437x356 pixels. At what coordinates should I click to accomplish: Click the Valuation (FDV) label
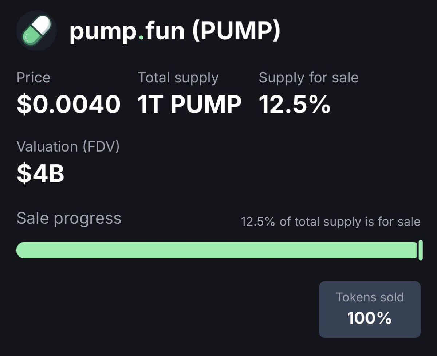tap(68, 147)
